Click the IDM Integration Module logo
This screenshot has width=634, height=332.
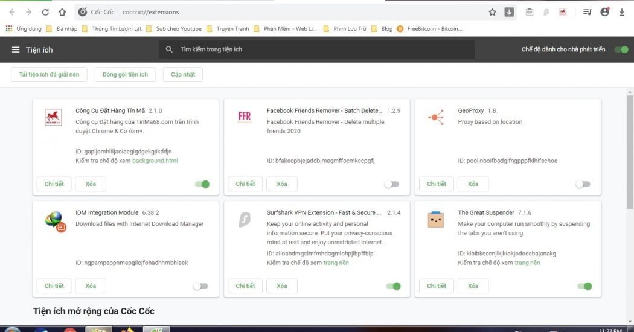(55, 221)
